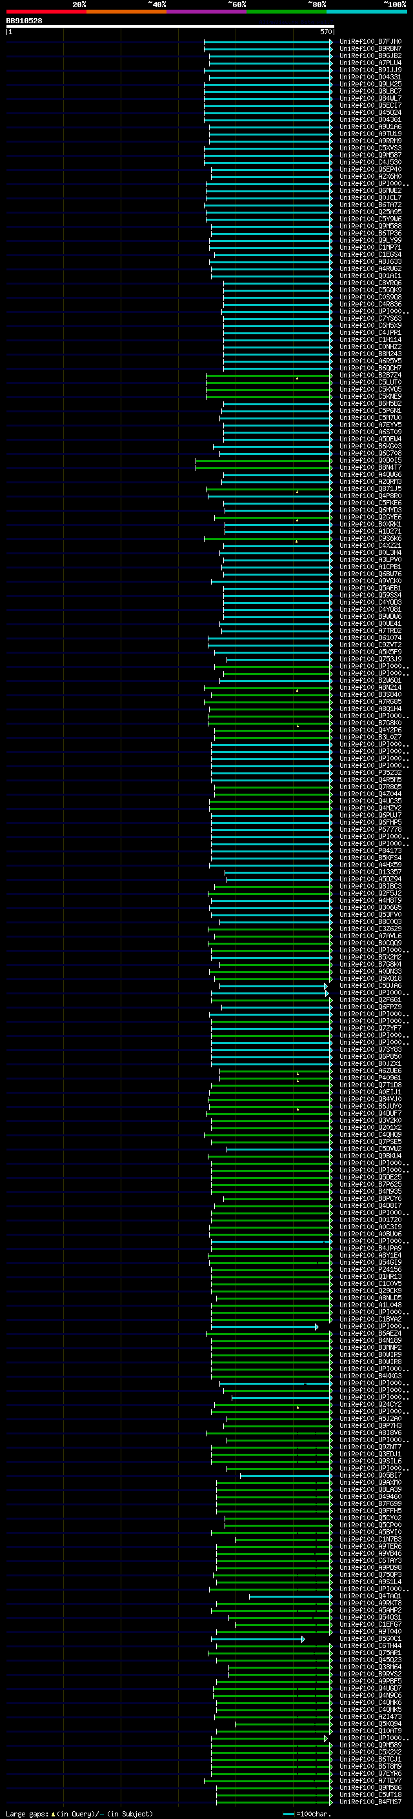Pick the UniRef100_A9U1A6 hit

click(370, 126)
